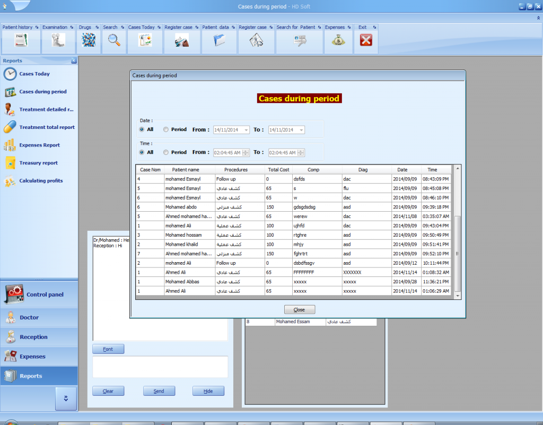This screenshot has width=543, height=425.
Task: Select the Time All radio button
Action: point(142,152)
